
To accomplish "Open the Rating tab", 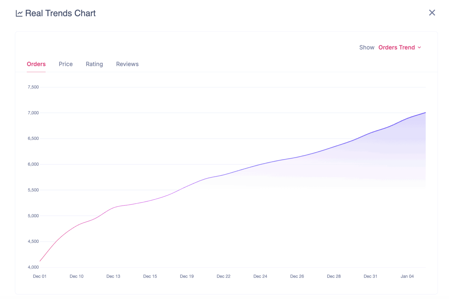I will 94,64.
